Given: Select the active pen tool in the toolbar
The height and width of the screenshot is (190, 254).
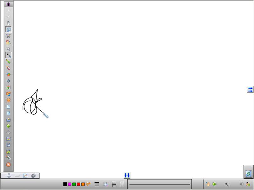Looking at the screenshot, I should coord(9,55).
